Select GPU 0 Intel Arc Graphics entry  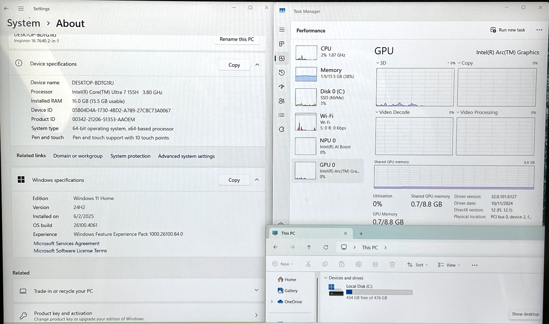[328, 171]
